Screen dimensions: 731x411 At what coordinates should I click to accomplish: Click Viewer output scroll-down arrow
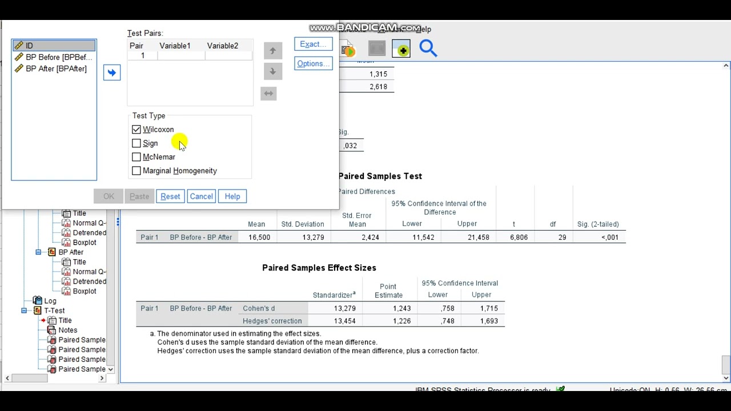click(726, 378)
